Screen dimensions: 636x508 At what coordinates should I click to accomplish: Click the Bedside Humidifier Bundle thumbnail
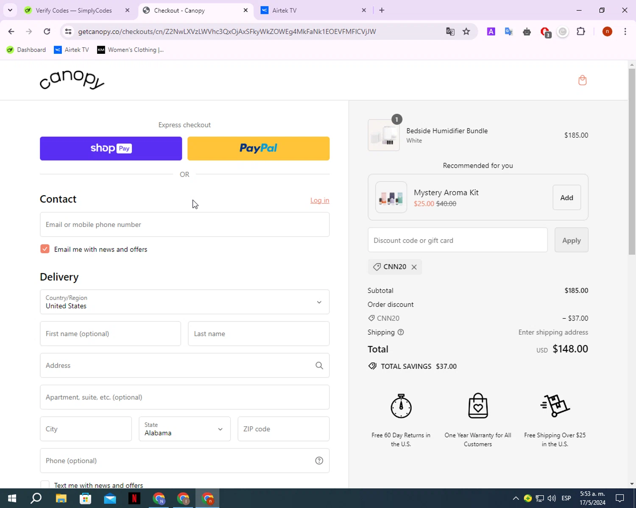coord(384,135)
